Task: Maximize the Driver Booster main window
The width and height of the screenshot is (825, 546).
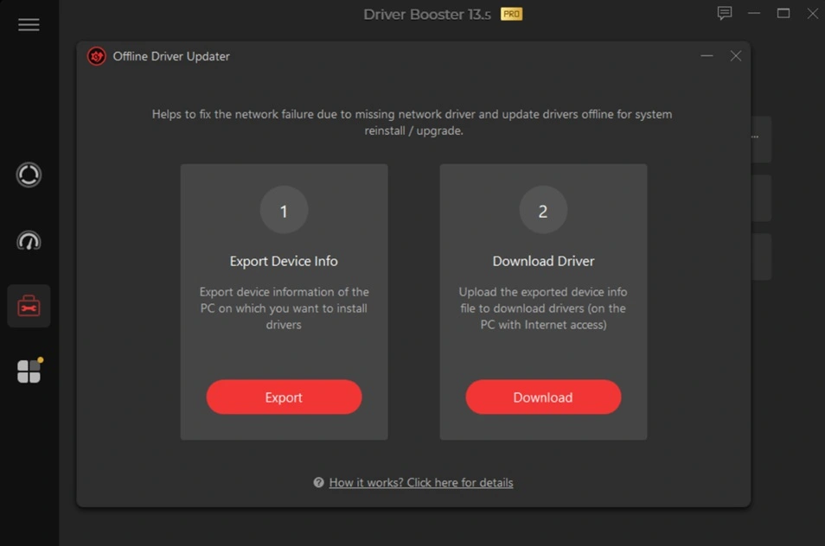Action: coord(783,13)
